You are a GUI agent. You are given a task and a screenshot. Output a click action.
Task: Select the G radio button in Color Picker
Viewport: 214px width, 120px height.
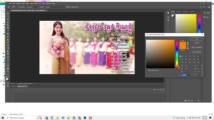pos(180,69)
